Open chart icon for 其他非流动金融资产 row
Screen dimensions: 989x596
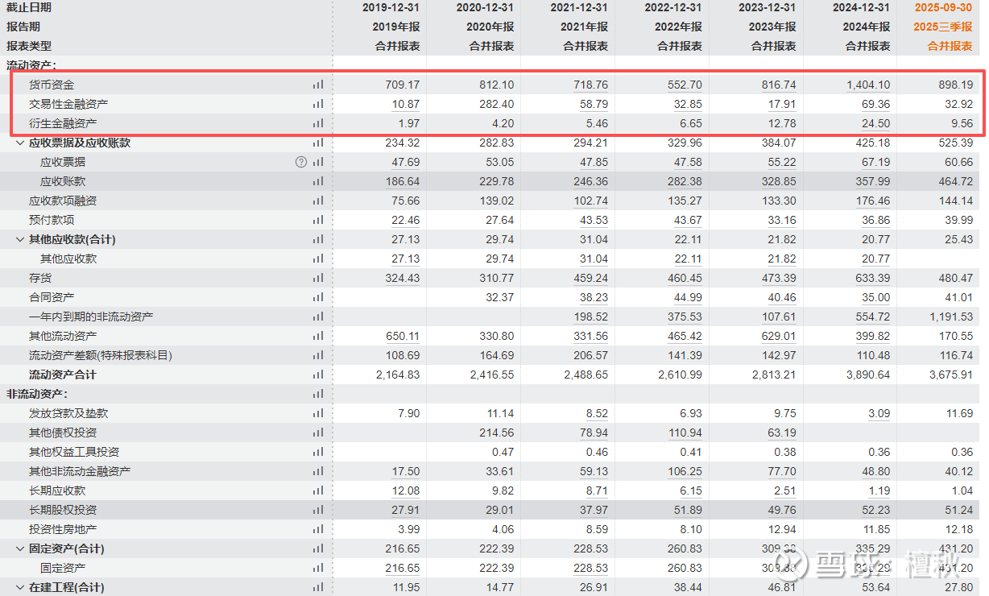pyautogui.click(x=318, y=471)
